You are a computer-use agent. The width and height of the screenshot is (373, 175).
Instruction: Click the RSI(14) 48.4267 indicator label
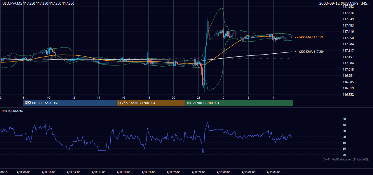pyautogui.click(x=13, y=111)
